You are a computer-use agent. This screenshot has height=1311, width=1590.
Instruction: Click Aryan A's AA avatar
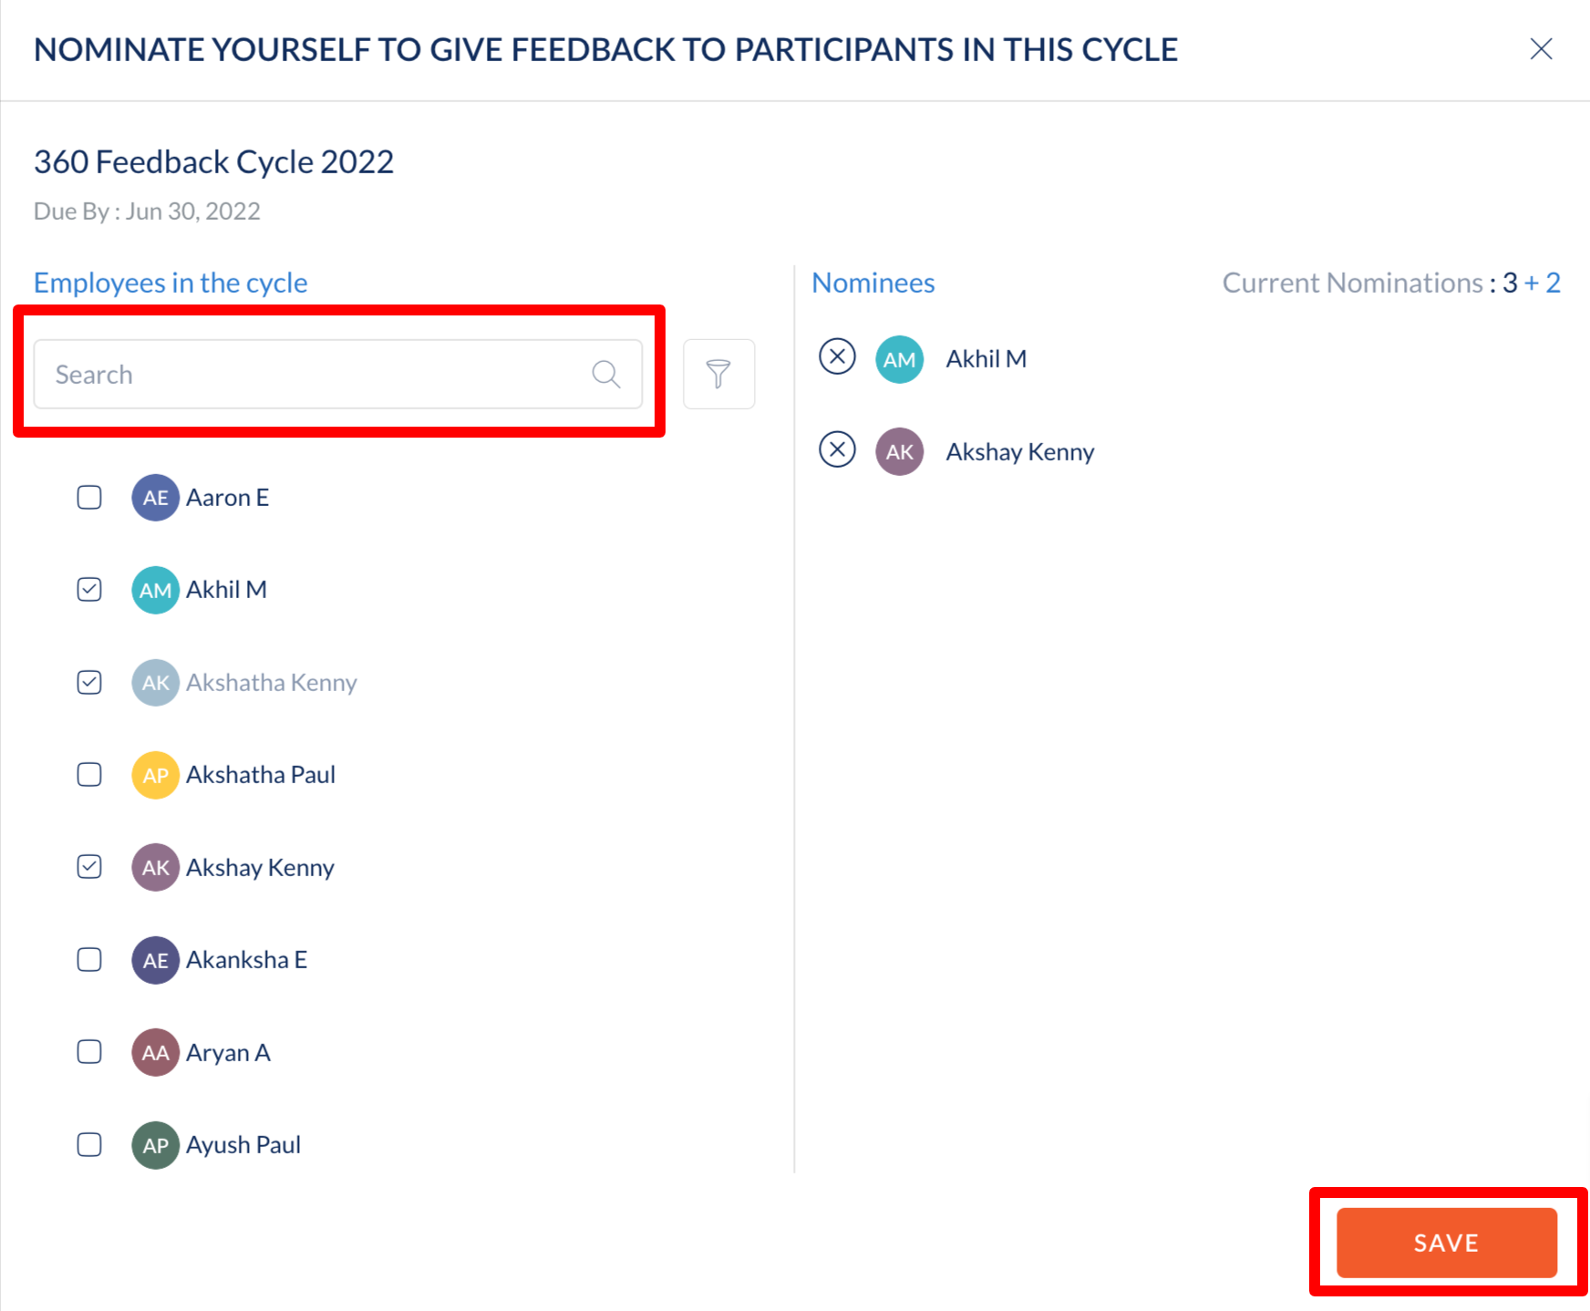coord(156,1053)
